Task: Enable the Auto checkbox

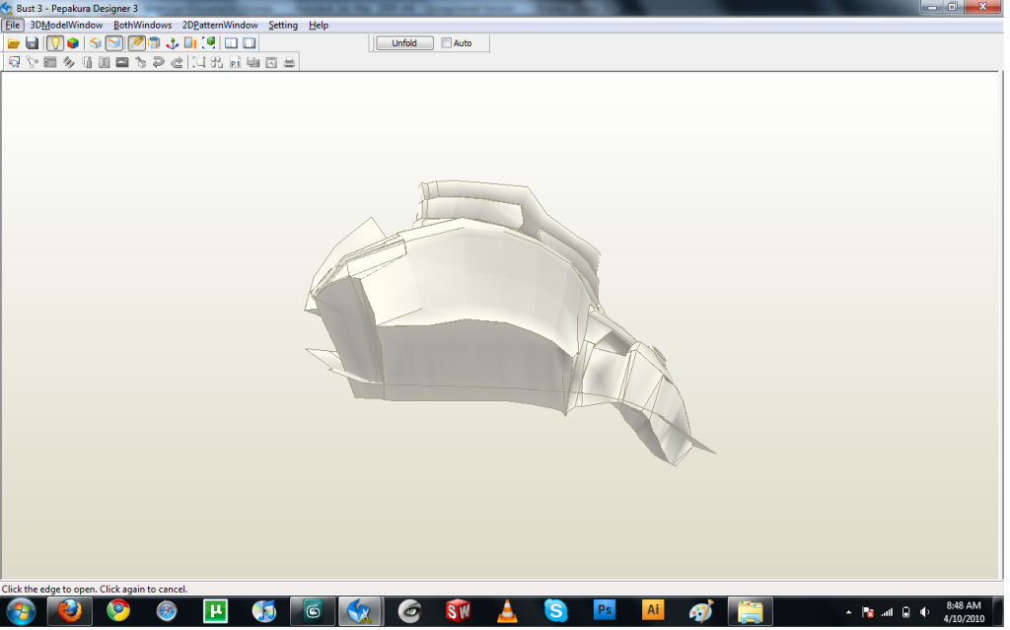Action: 447,43
